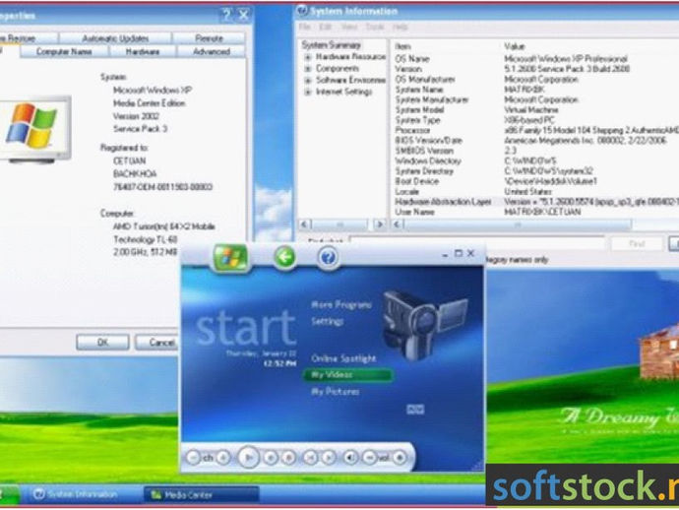This screenshot has height=510, width=679.
Task: Skip to previous track in Media Center
Action: pos(310,458)
